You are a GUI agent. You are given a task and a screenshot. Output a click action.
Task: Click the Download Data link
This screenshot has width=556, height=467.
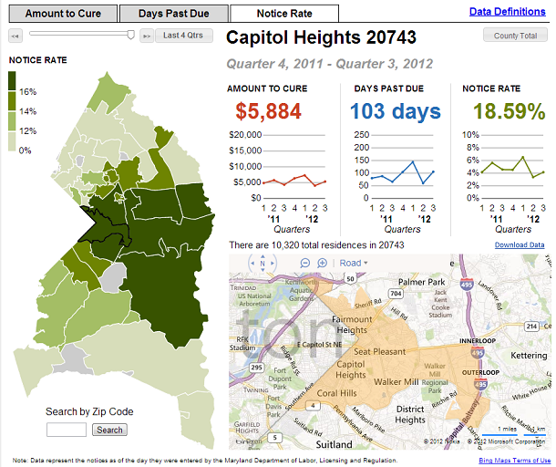tap(520, 245)
